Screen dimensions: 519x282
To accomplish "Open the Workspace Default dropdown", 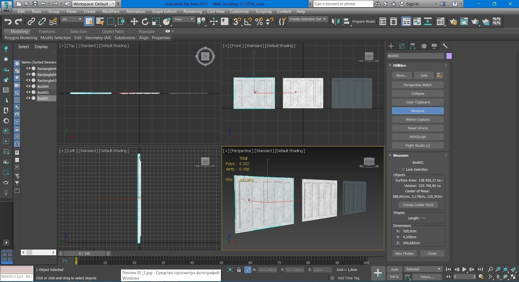I will (x=94, y=4).
